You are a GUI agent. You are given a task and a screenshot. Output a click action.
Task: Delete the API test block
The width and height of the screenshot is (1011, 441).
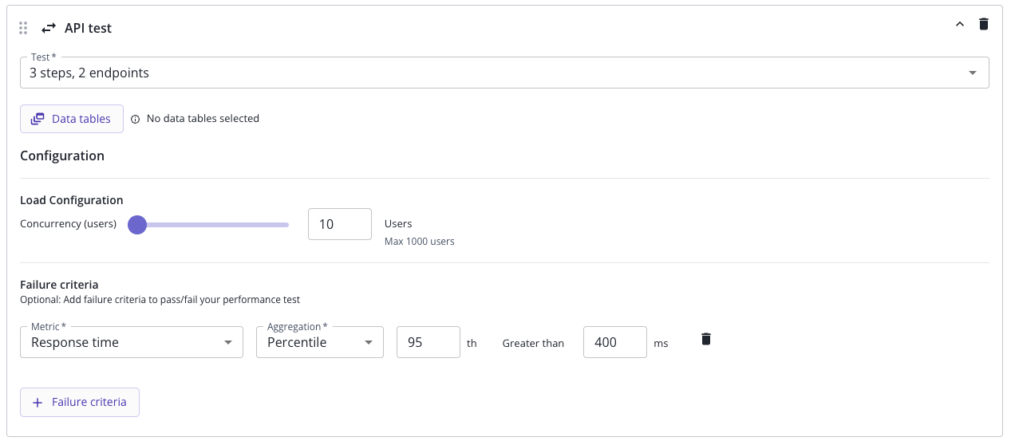pos(984,24)
